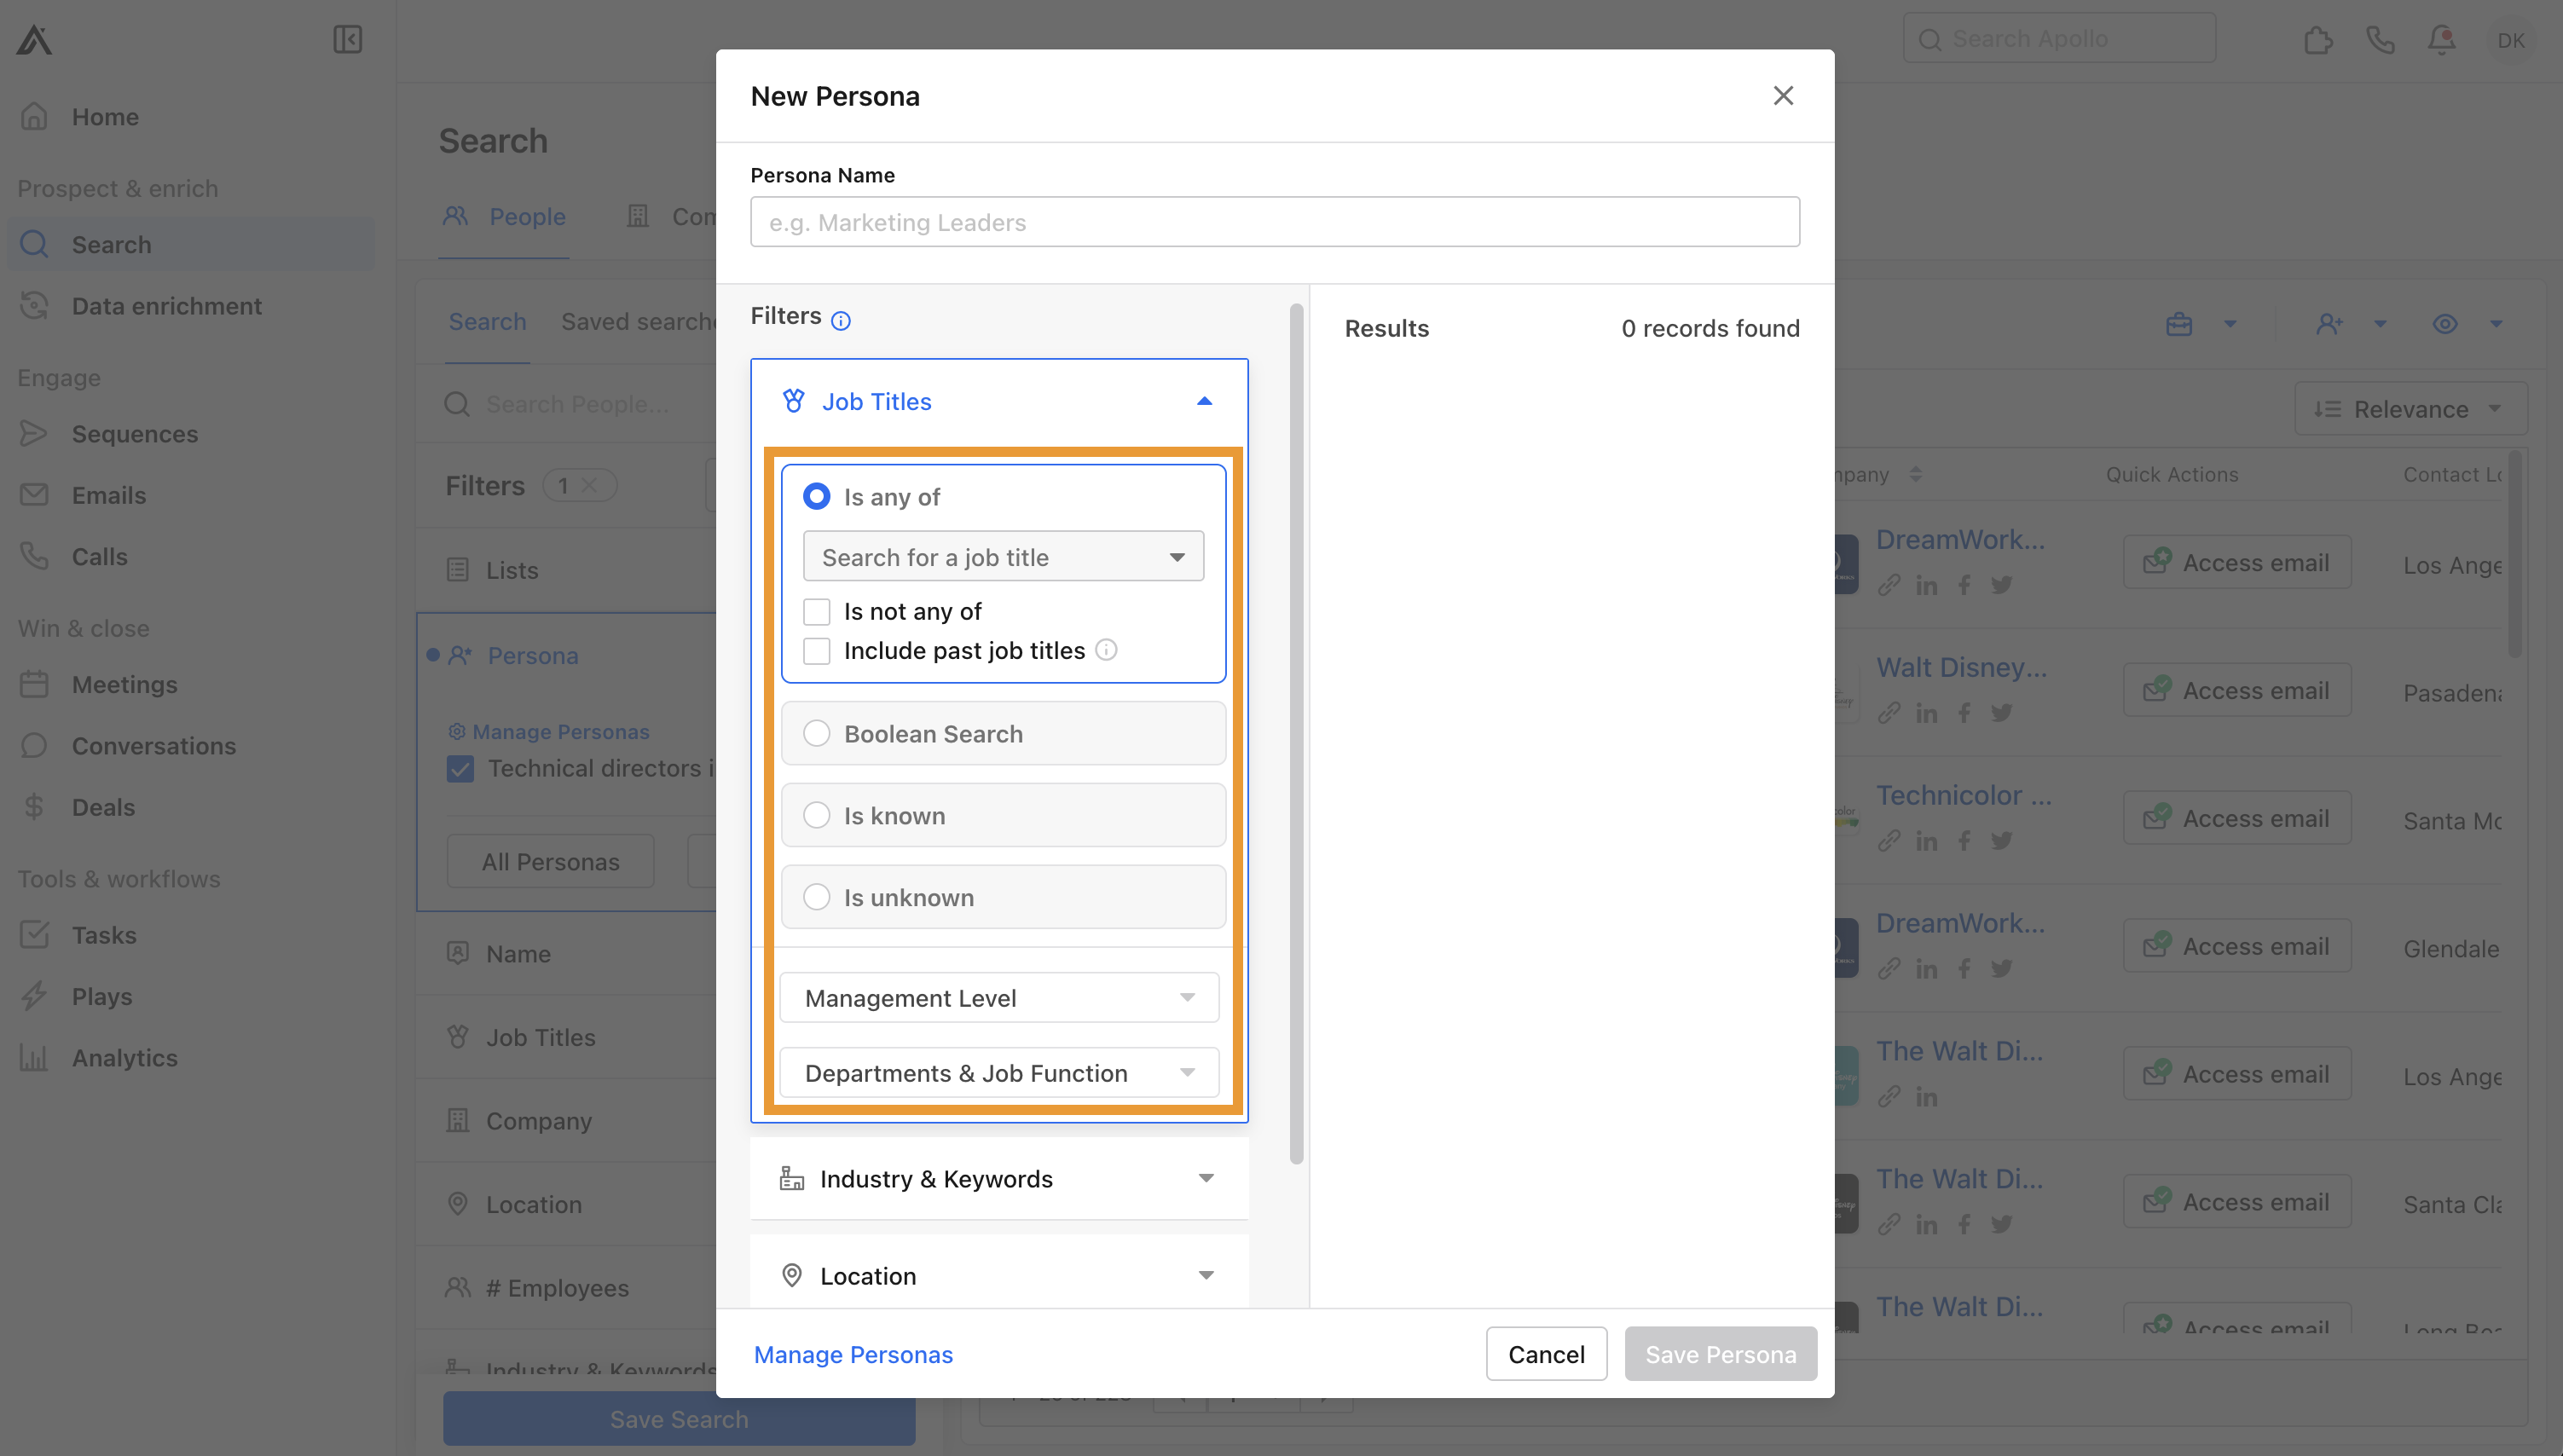Click the add-contact person icon above results
This screenshot has height=1456, width=2563.
(x=2330, y=324)
